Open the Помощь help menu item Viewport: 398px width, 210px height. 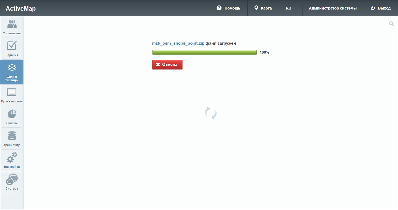tap(228, 8)
